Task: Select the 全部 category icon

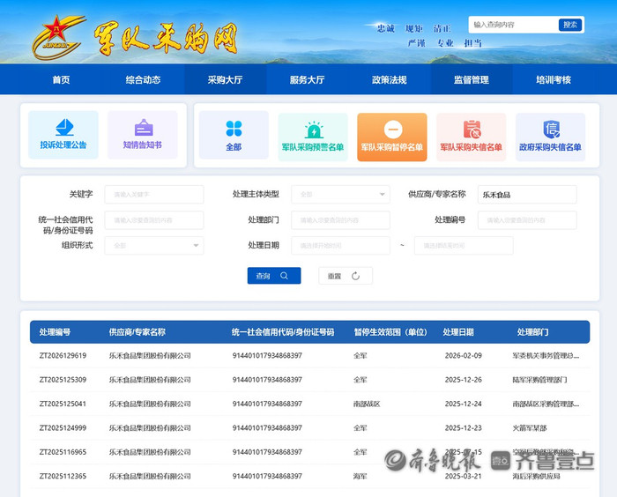Action: (234, 135)
